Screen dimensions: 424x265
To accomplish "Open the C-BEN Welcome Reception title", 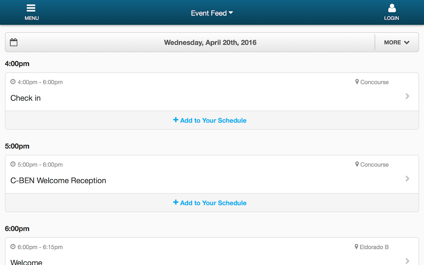I will tap(58, 181).
